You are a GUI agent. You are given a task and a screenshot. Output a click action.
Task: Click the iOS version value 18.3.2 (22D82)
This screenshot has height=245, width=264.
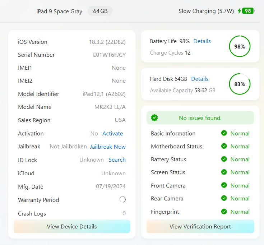pyautogui.click(x=107, y=42)
